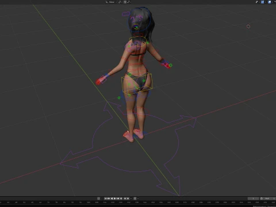Toggle the snapping button in viewport header

coord(125,2)
